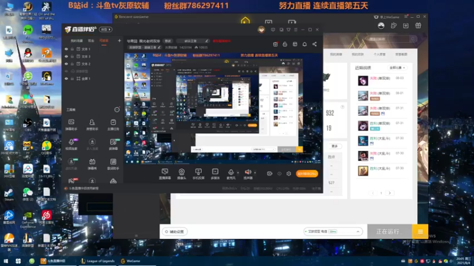This screenshot has height=266, width=474.
Task: Go to WeGame home icon
Action: coord(245,21)
